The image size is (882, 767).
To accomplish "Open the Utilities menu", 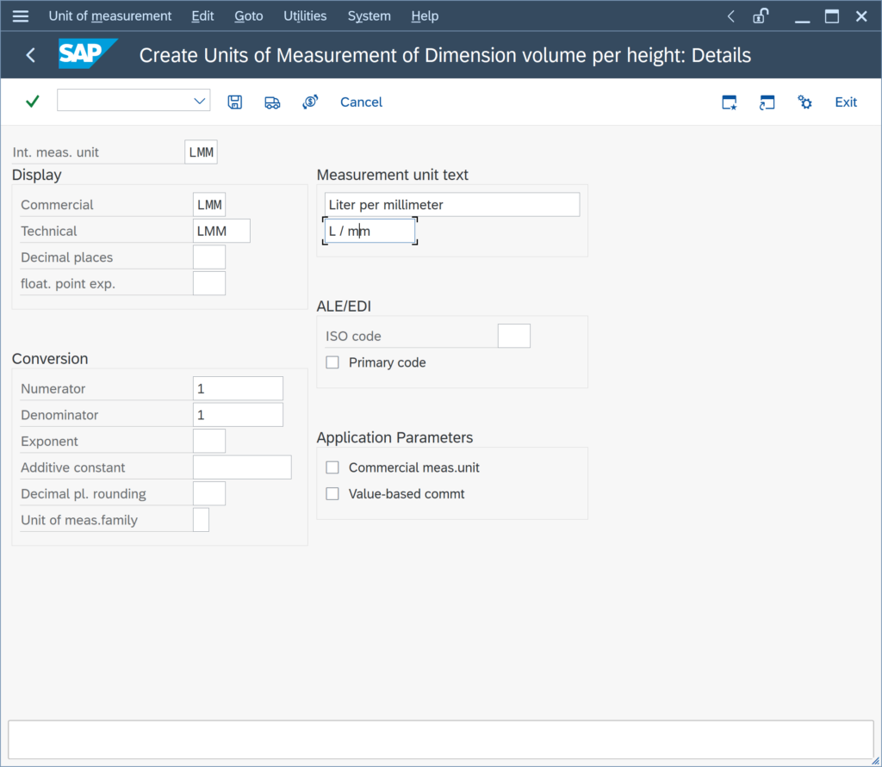I will click(305, 16).
